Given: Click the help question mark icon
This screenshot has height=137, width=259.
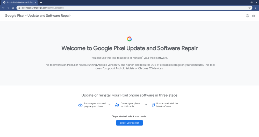Looking at the screenshot, I should click(247, 16).
